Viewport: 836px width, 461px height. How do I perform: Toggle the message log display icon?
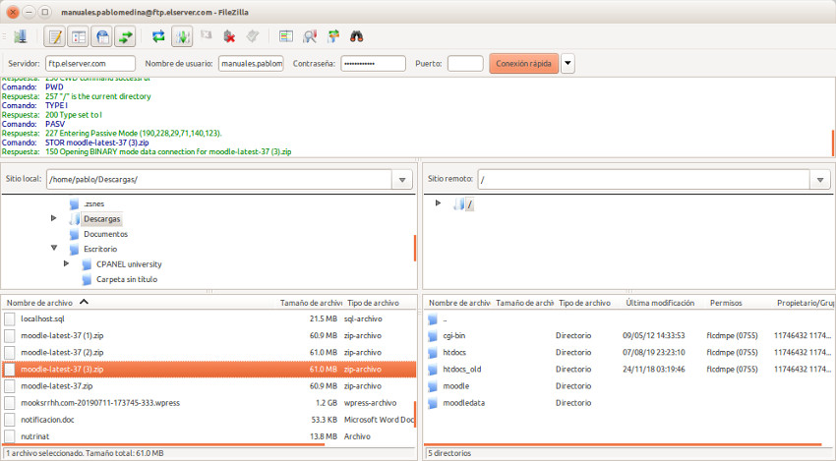[x=55, y=36]
